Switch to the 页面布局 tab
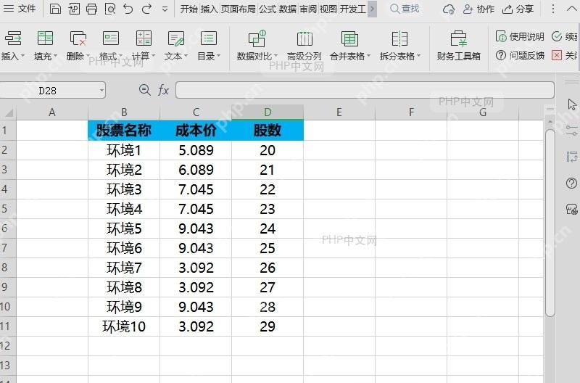Screen dimensions: 580x383 tap(239, 9)
